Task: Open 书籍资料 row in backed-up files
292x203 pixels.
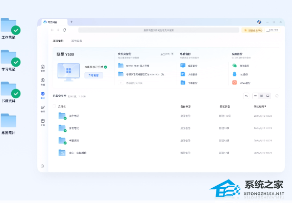Action: 166,140
